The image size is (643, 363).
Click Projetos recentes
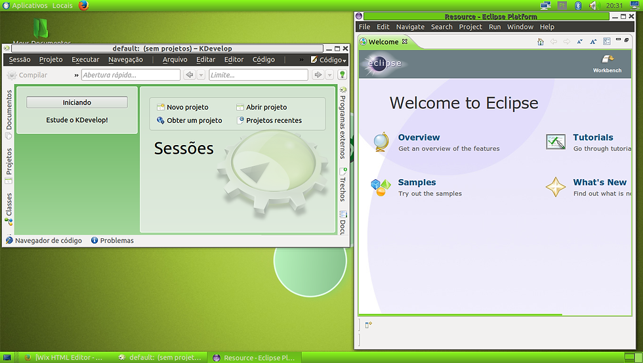point(269,120)
